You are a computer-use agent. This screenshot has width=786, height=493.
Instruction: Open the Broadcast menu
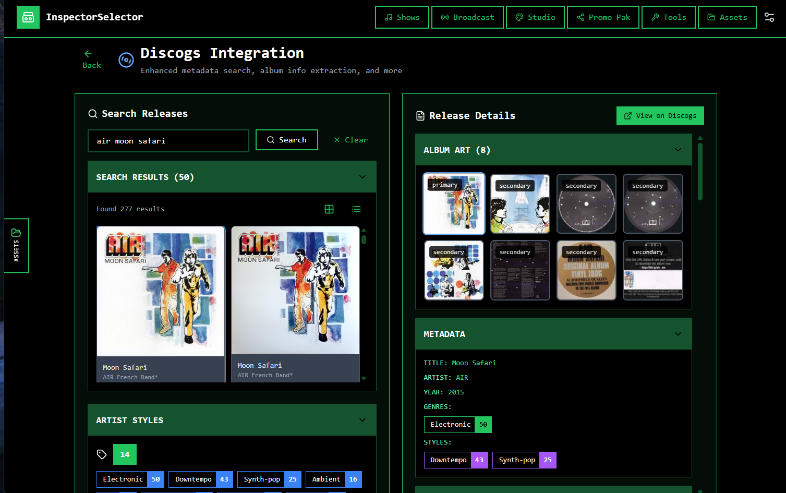[x=467, y=17]
